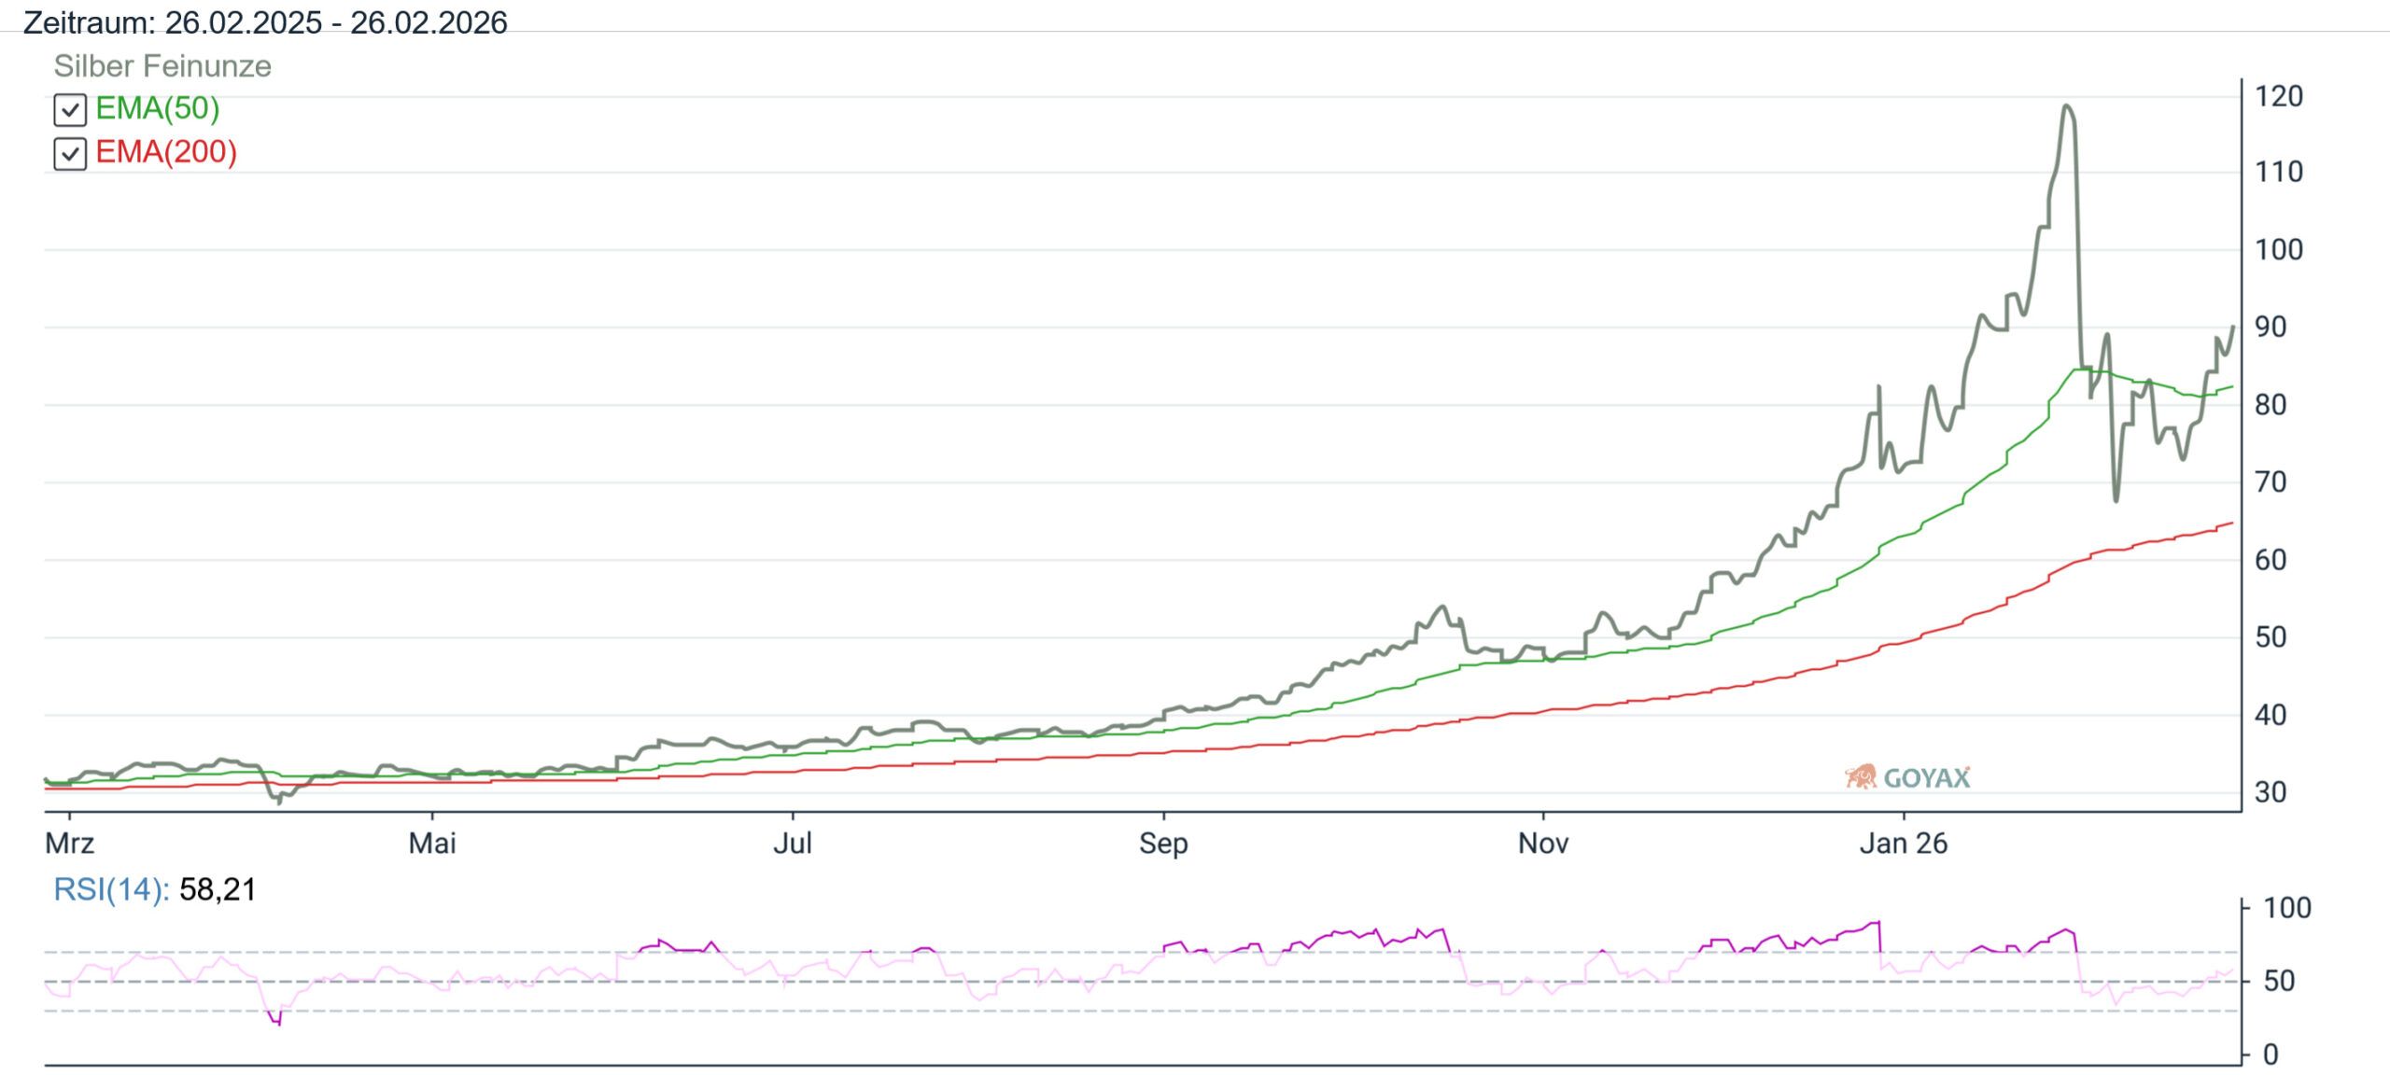
Task: Select the Sep tick on time axis
Action: coord(1163,843)
